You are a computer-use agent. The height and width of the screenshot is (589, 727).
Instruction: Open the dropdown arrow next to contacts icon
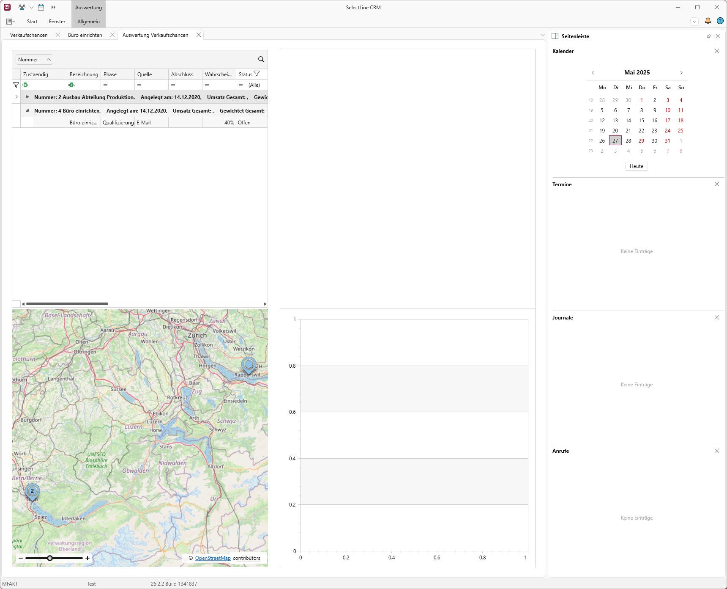click(31, 7)
